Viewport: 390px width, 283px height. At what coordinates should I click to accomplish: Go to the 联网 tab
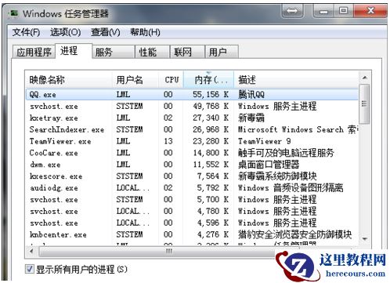point(187,52)
